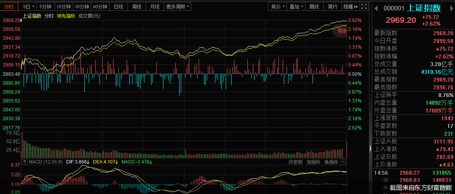Click the side panel collapse handle arrow
The height and width of the screenshot is (194, 455).
[x=370, y=148]
